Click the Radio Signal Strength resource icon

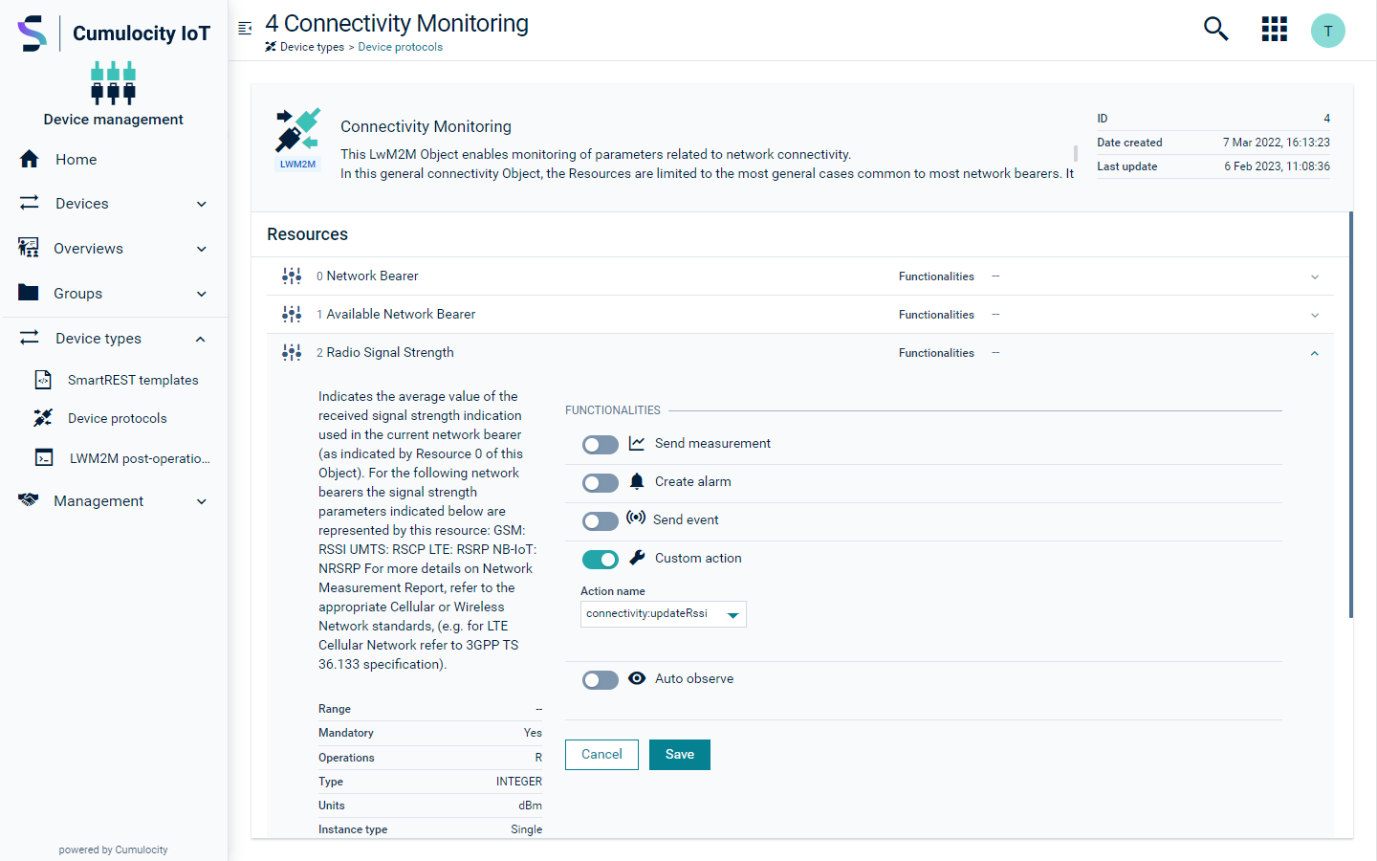292,352
